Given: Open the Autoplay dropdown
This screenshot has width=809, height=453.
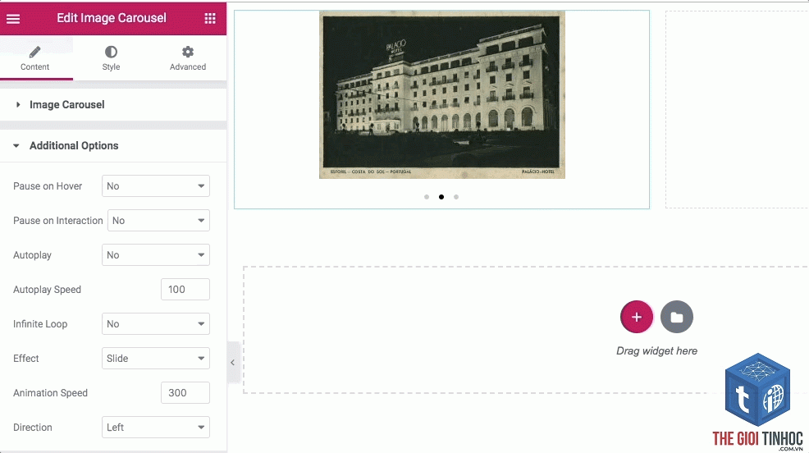Looking at the screenshot, I should pos(156,255).
